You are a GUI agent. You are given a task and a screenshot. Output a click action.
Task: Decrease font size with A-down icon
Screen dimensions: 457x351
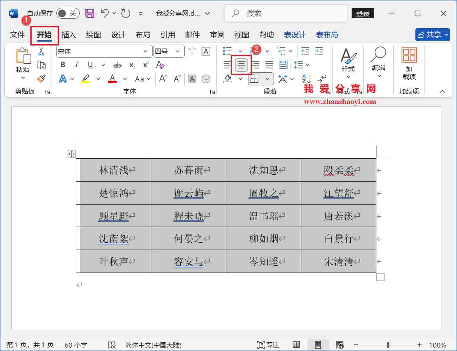[177, 78]
